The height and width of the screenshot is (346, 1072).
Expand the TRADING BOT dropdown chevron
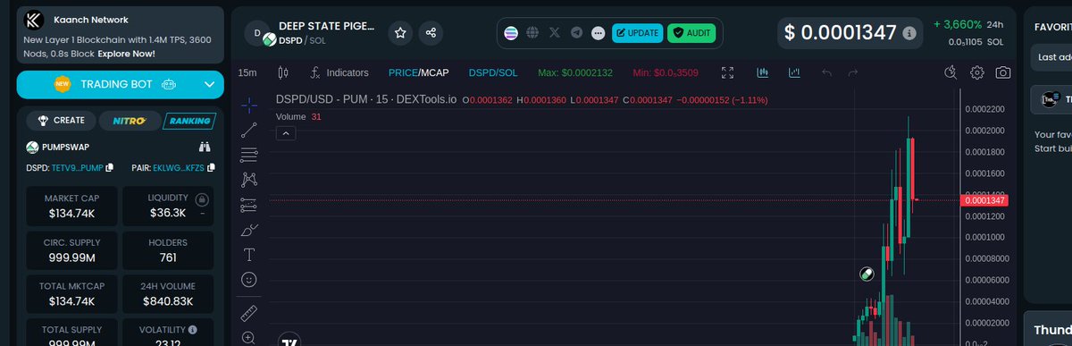pos(209,85)
